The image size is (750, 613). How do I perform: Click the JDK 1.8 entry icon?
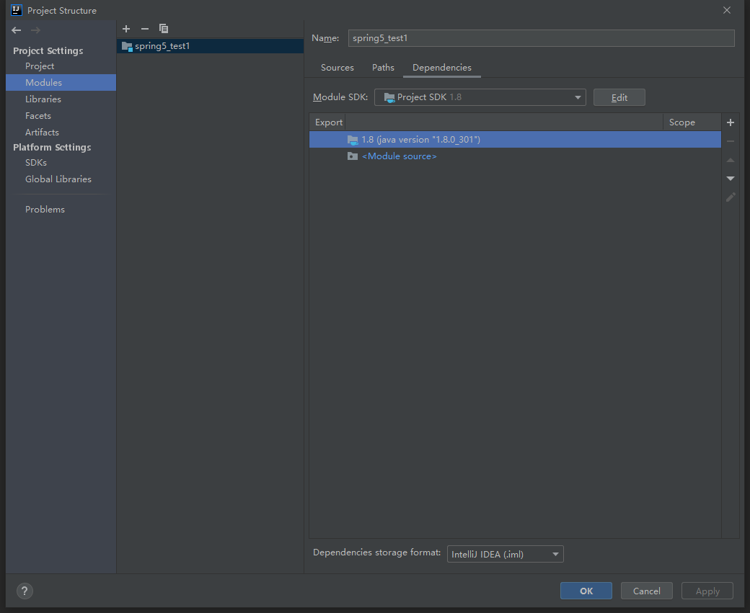click(353, 140)
